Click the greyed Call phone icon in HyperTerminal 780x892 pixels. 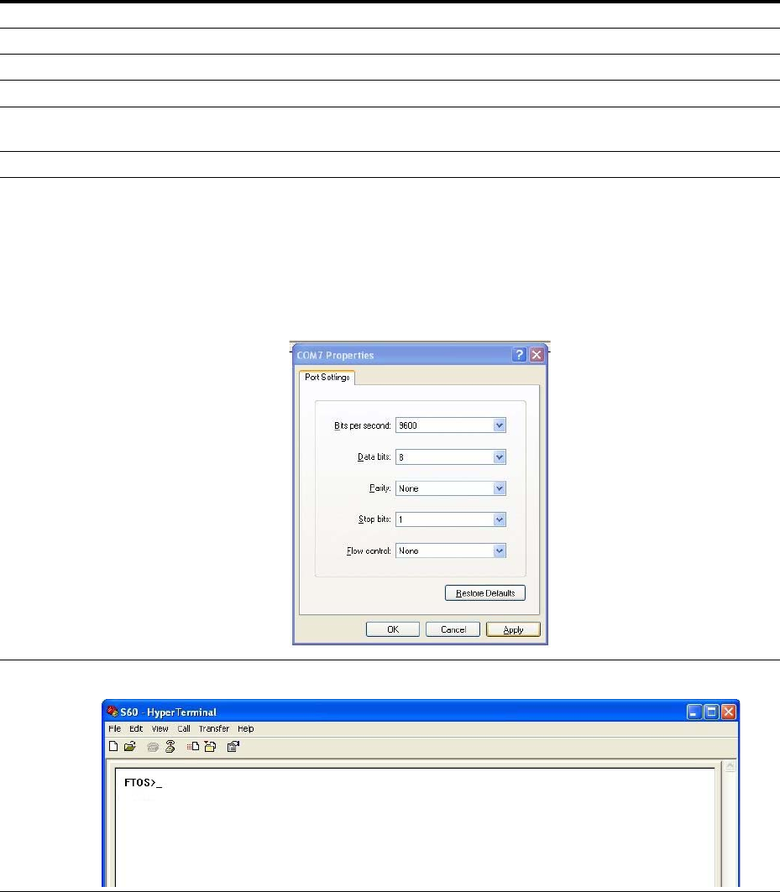153,747
